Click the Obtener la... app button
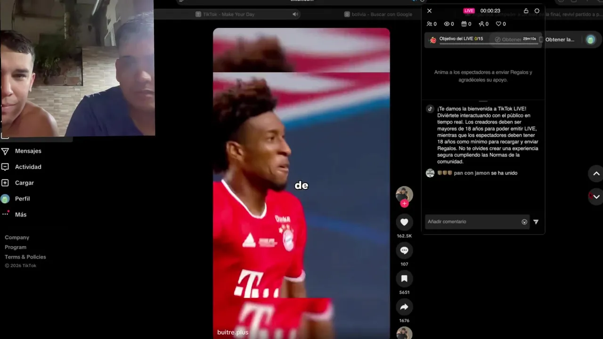 click(560, 40)
